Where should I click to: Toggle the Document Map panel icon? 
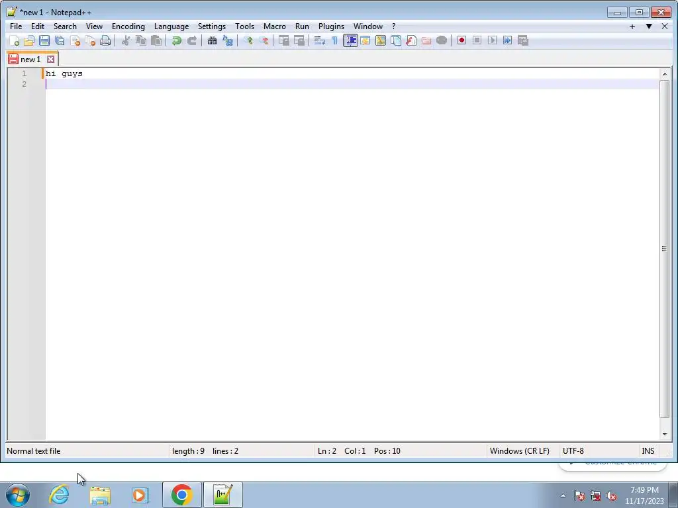point(381,40)
